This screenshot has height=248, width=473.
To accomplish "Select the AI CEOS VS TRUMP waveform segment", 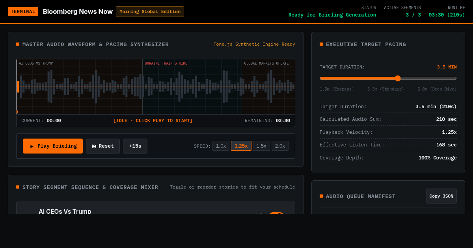I will pyautogui.click(x=80, y=87).
